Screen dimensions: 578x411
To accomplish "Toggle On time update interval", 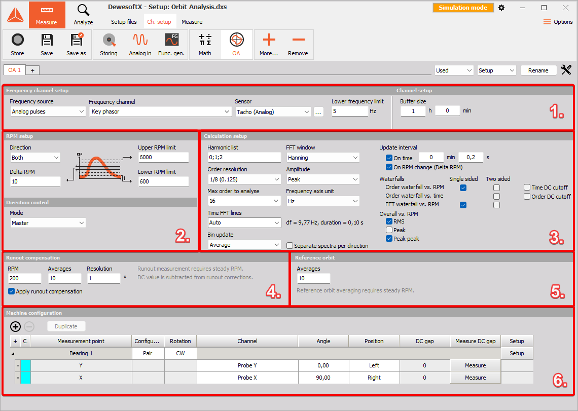I will pos(389,158).
